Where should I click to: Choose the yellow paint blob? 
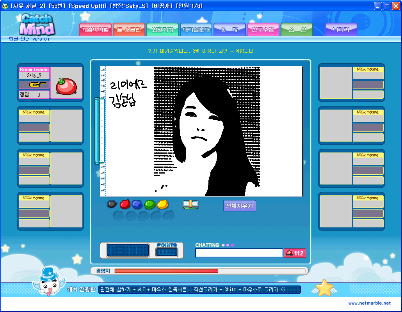pos(162,204)
